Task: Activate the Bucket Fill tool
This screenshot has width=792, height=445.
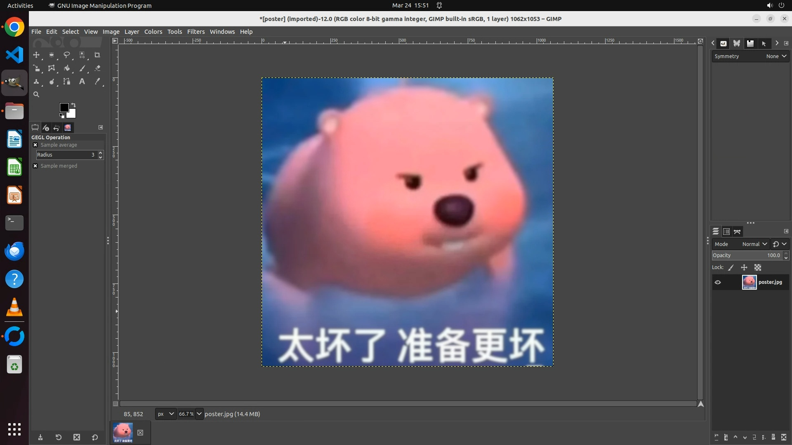Action: 66,68
